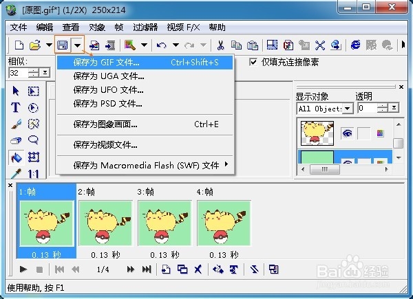This screenshot has width=413, height=299.
Task: Click the Next frame button
Action: click(131, 269)
